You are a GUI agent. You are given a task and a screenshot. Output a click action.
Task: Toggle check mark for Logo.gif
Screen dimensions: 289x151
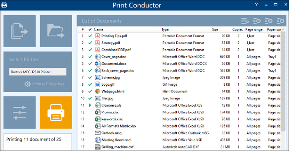[90, 84]
